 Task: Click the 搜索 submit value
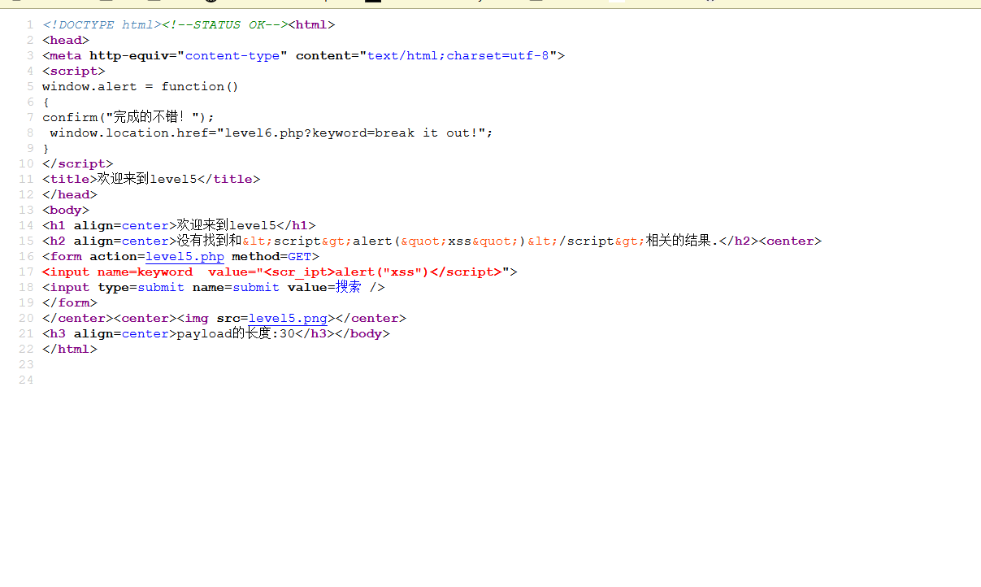(x=349, y=287)
